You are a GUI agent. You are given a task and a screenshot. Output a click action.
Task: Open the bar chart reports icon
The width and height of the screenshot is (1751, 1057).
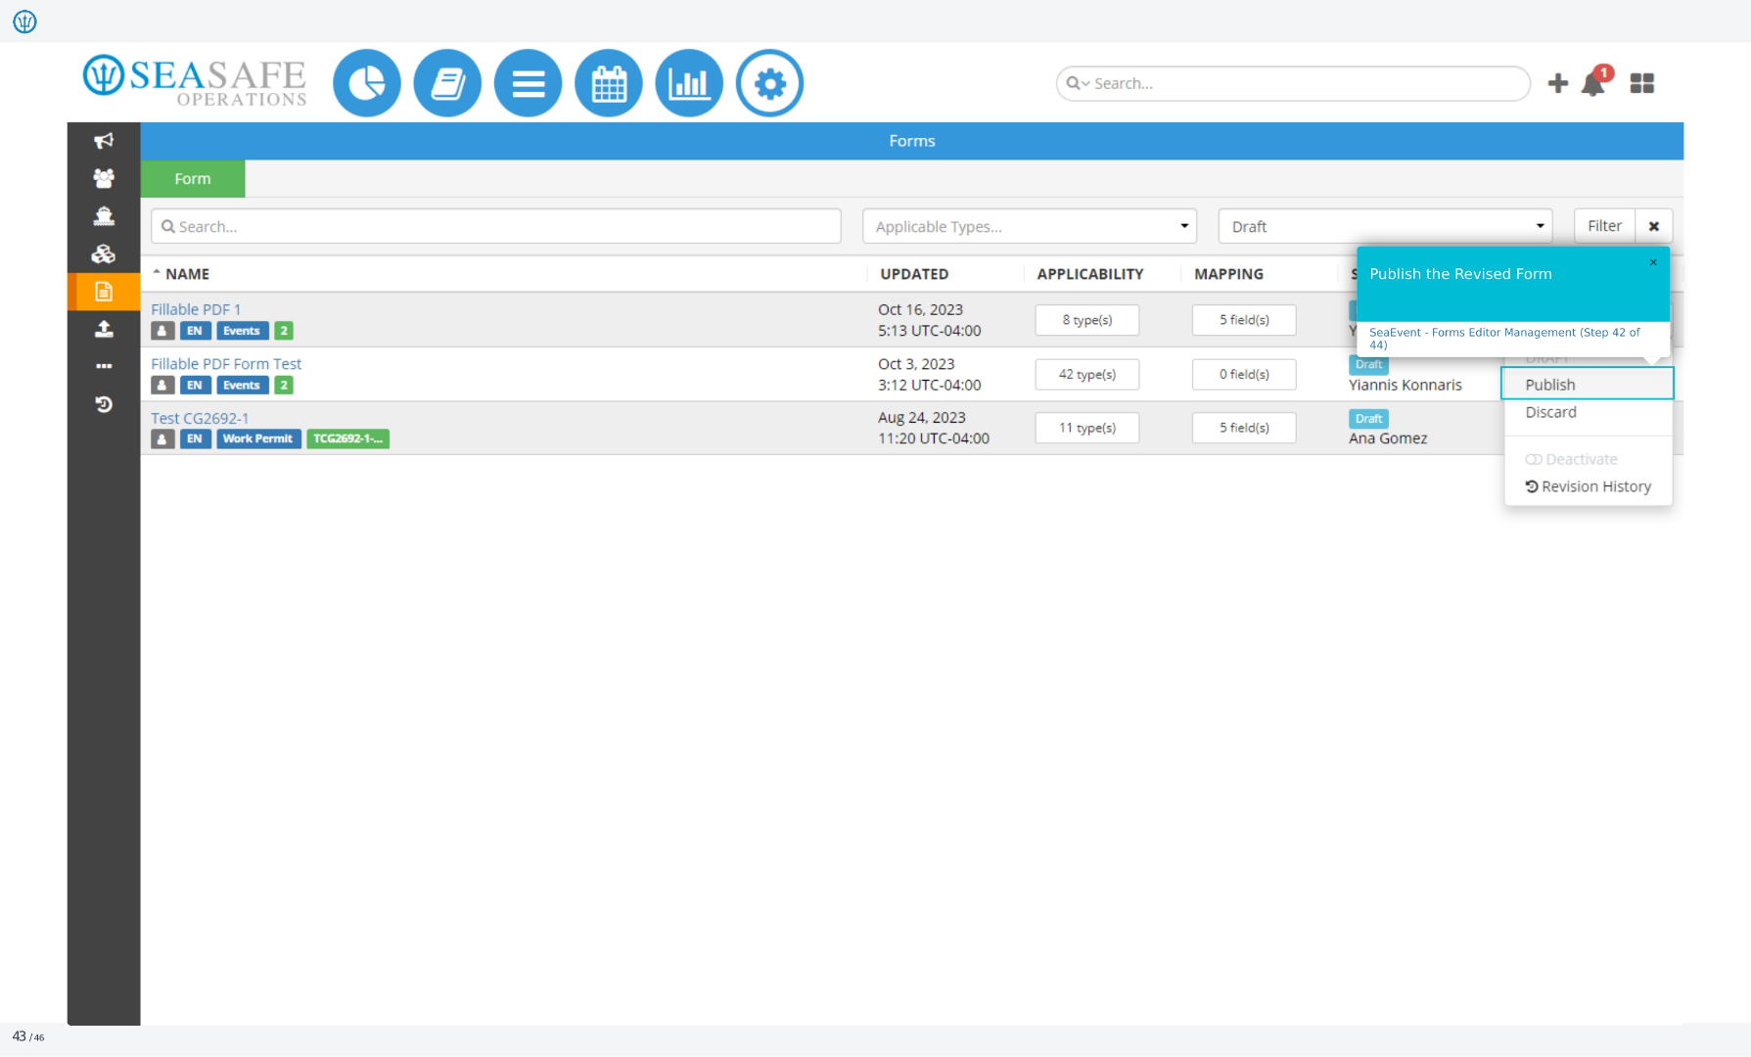[689, 83]
